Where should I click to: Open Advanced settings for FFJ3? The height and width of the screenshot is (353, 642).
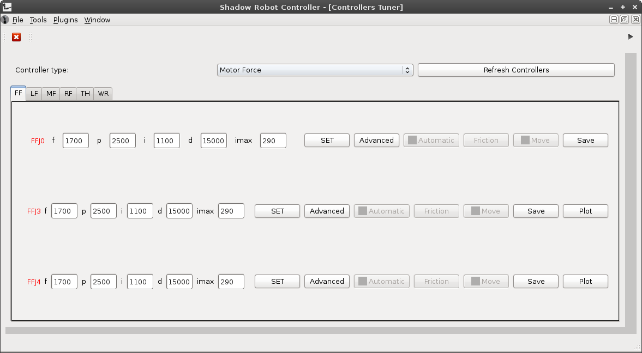(x=327, y=211)
